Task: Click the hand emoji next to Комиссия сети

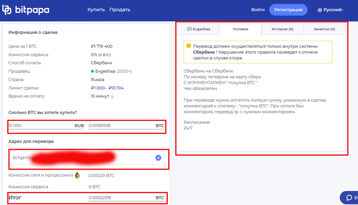Action: (77, 175)
